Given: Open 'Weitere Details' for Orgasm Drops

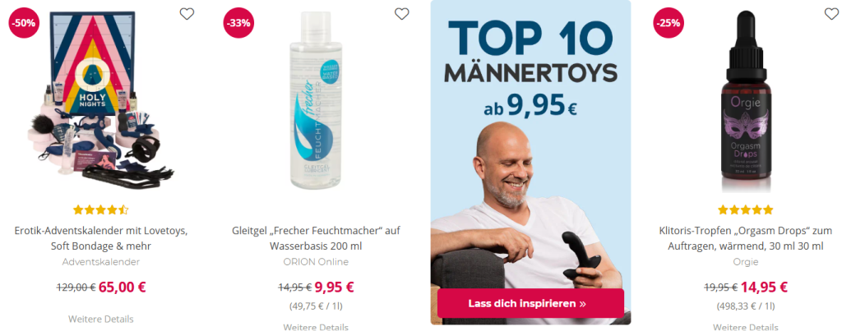Looking at the screenshot, I should 745,327.
